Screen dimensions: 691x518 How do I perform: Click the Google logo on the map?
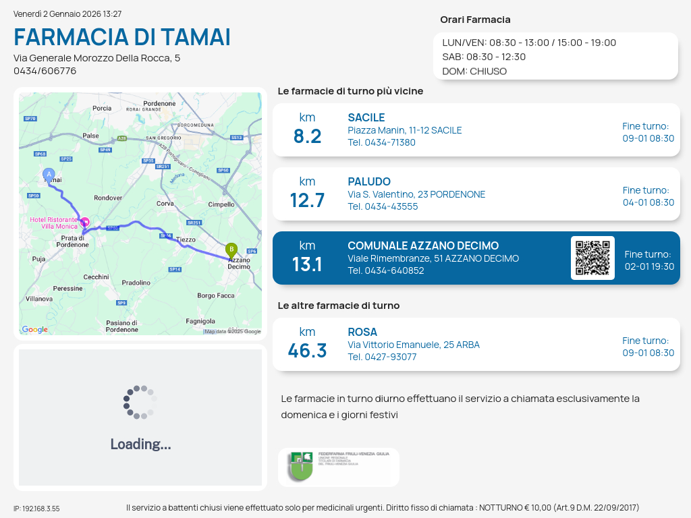point(35,330)
